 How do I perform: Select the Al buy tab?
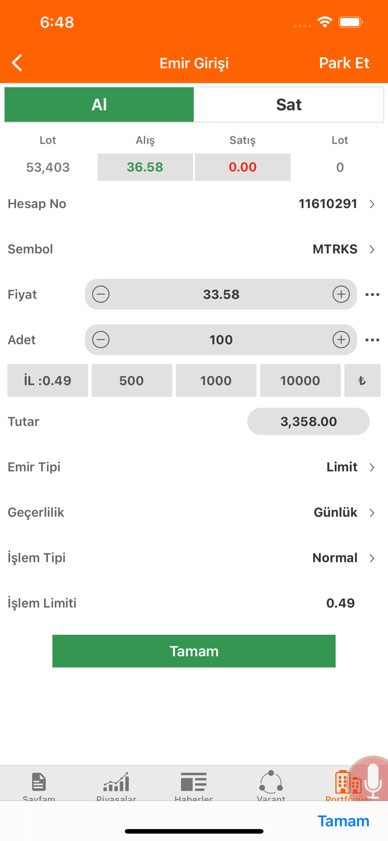[99, 104]
